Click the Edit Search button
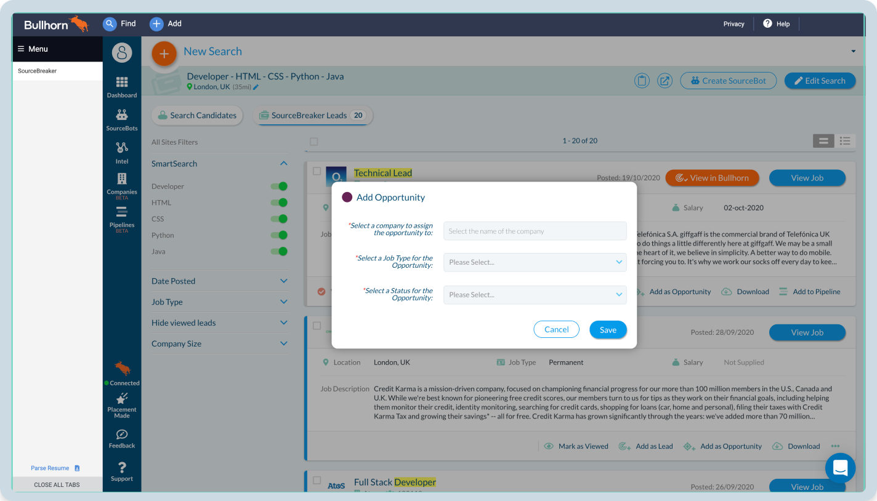Image resolution: width=877 pixels, height=501 pixels. click(x=820, y=81)
